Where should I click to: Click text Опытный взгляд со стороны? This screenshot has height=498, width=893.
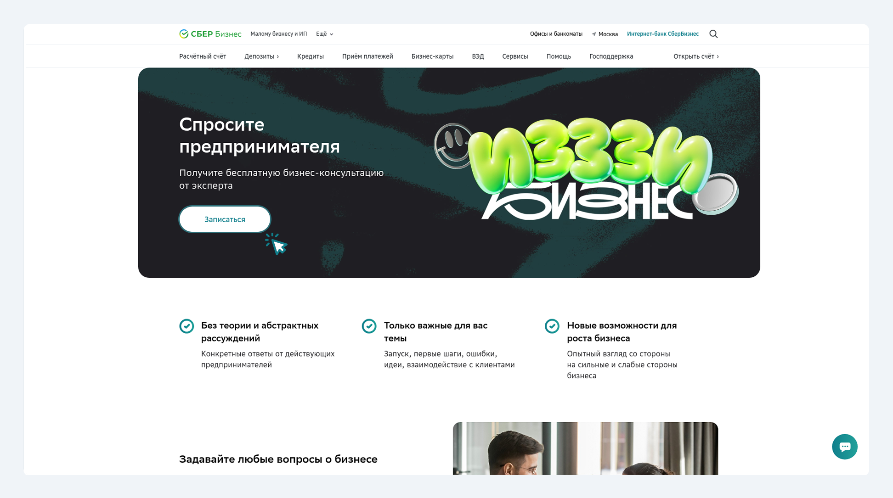(x=618, y=354)
